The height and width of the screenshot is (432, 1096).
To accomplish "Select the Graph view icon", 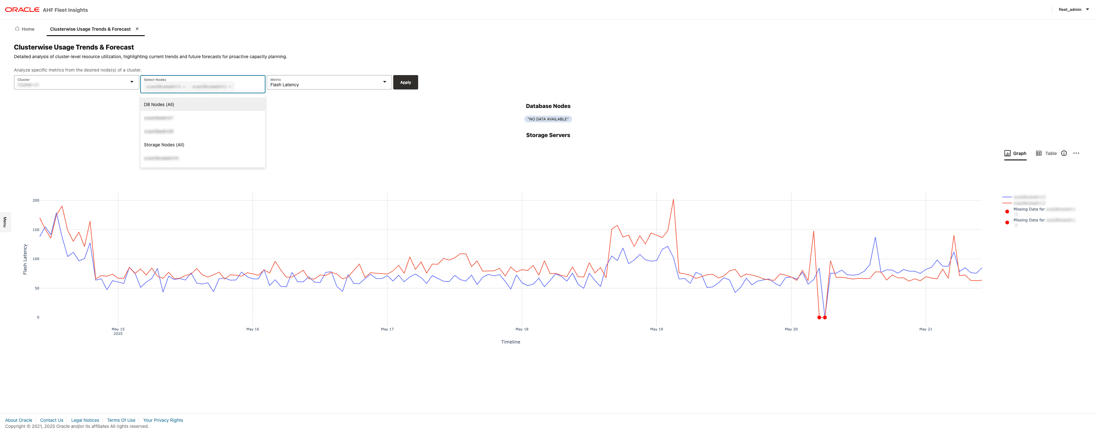I will click(1015, 153).
